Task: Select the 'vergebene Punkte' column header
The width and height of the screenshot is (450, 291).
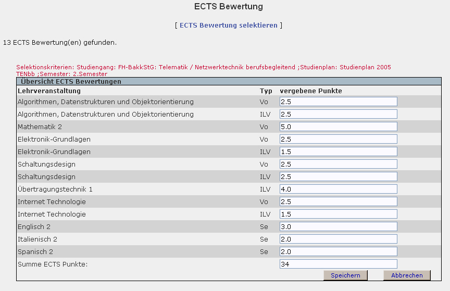Action: click(x=311, y=91)
